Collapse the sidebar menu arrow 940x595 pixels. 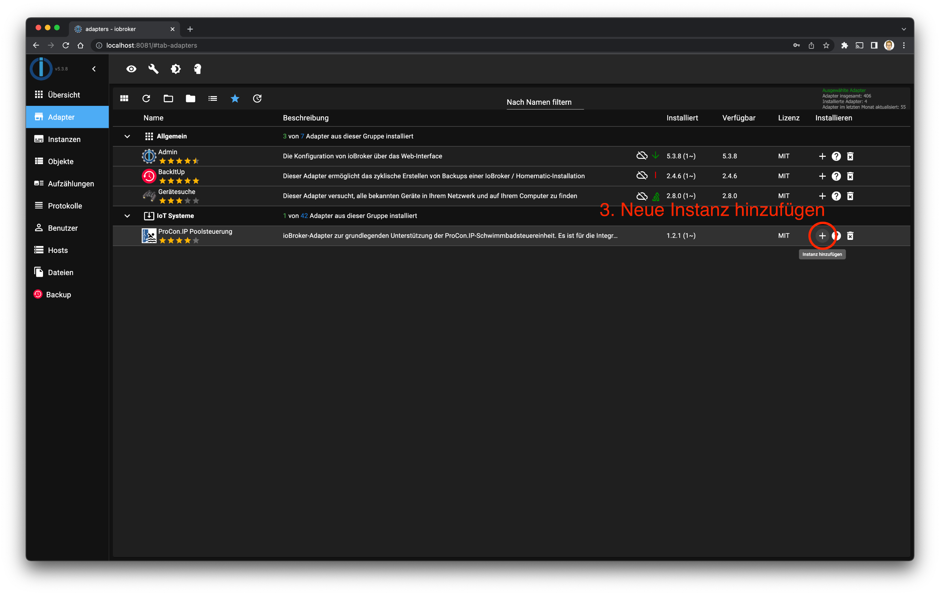coord(94,69)
